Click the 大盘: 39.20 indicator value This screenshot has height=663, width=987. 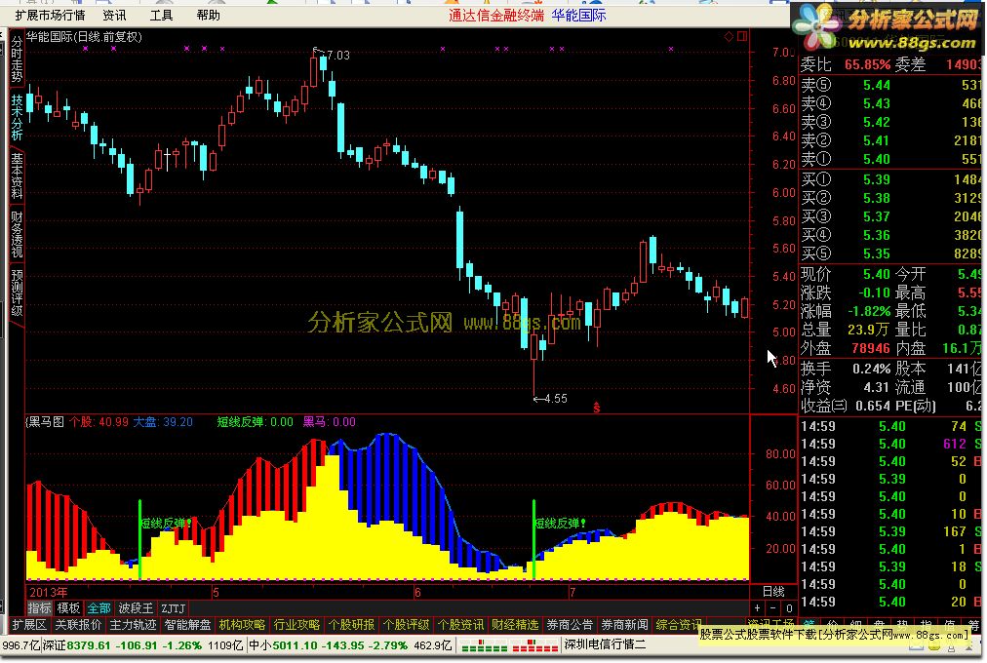tap(163, 421)
